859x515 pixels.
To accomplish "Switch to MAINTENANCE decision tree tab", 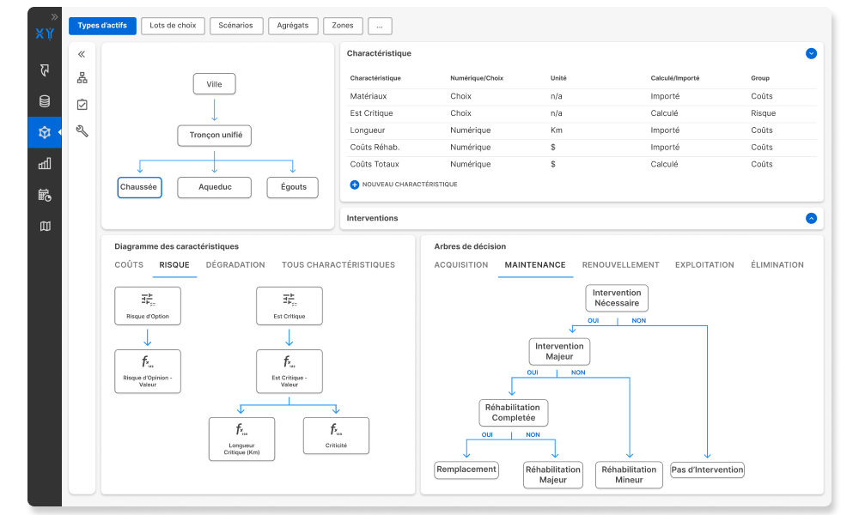I will tap(535, 265).
